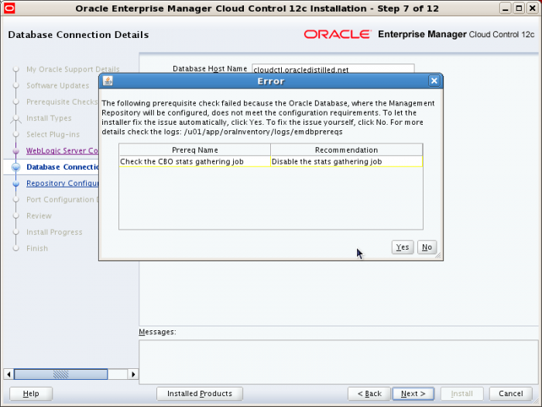Click the Port Configuration step

[x=62, y=199]
